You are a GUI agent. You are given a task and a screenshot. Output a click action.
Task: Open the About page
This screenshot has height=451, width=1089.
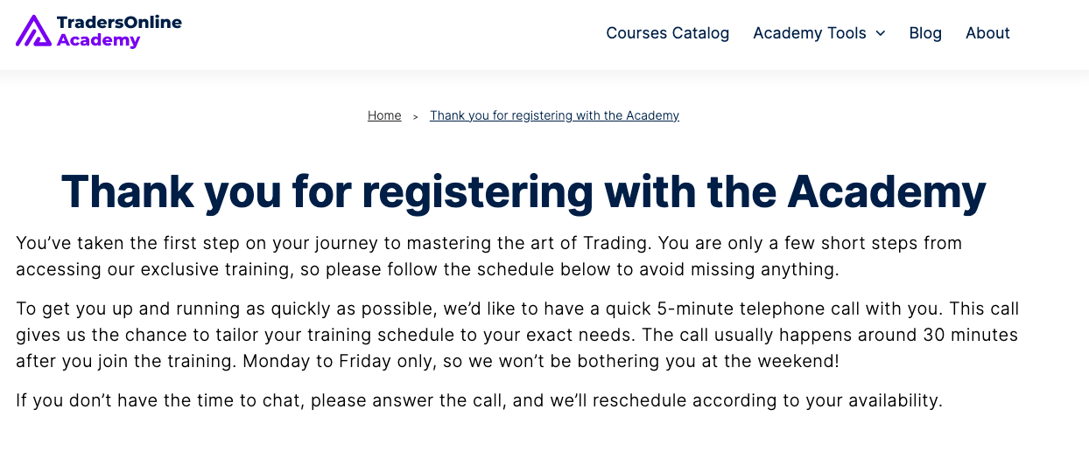[x=987, y=33]
